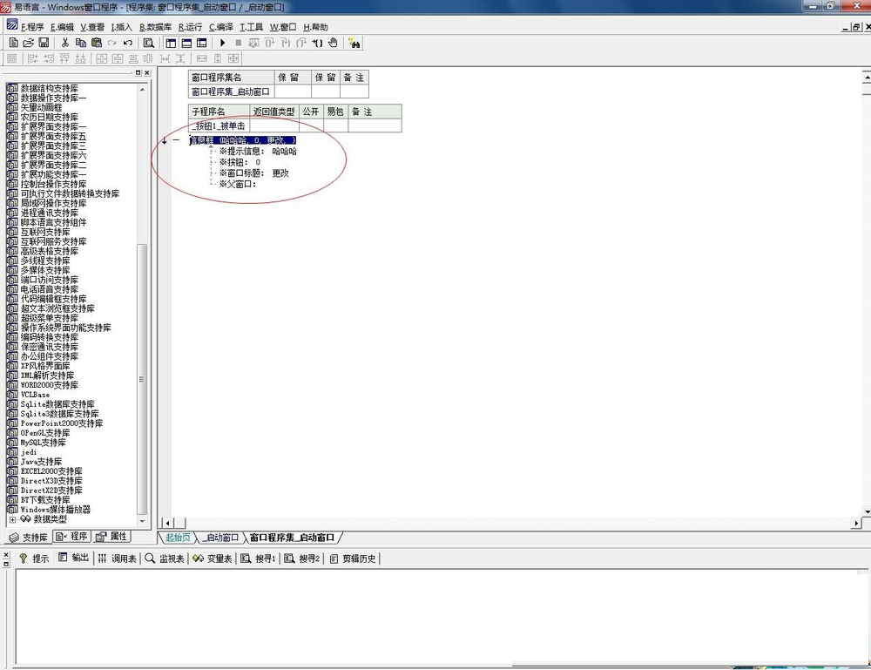
Task: Click the 窗口程序集_启动窗口 name cell
Action: pyautogui.click(x=231, y=91)
